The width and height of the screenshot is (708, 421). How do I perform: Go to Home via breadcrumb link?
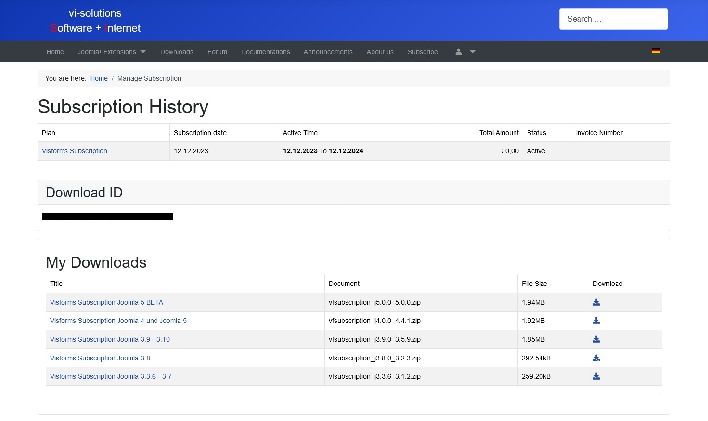(x=99, y=78)
